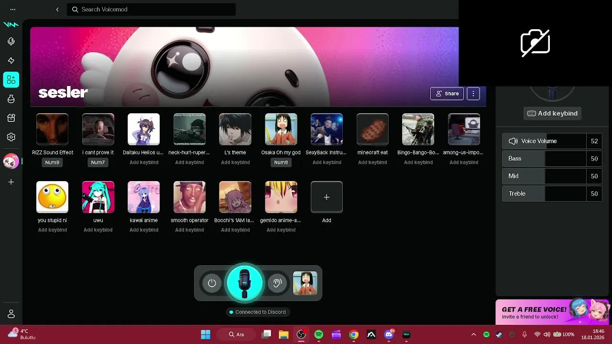Image resolution: width=612 pixels, height=344 pixels.
Task: Play the Daitaku Helios sound
Action: pyautogui.click(x=144, y=129)
